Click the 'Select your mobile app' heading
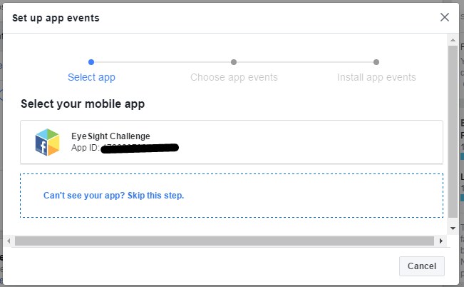Viewport: 464px width, 287px height. click(83, 104)
